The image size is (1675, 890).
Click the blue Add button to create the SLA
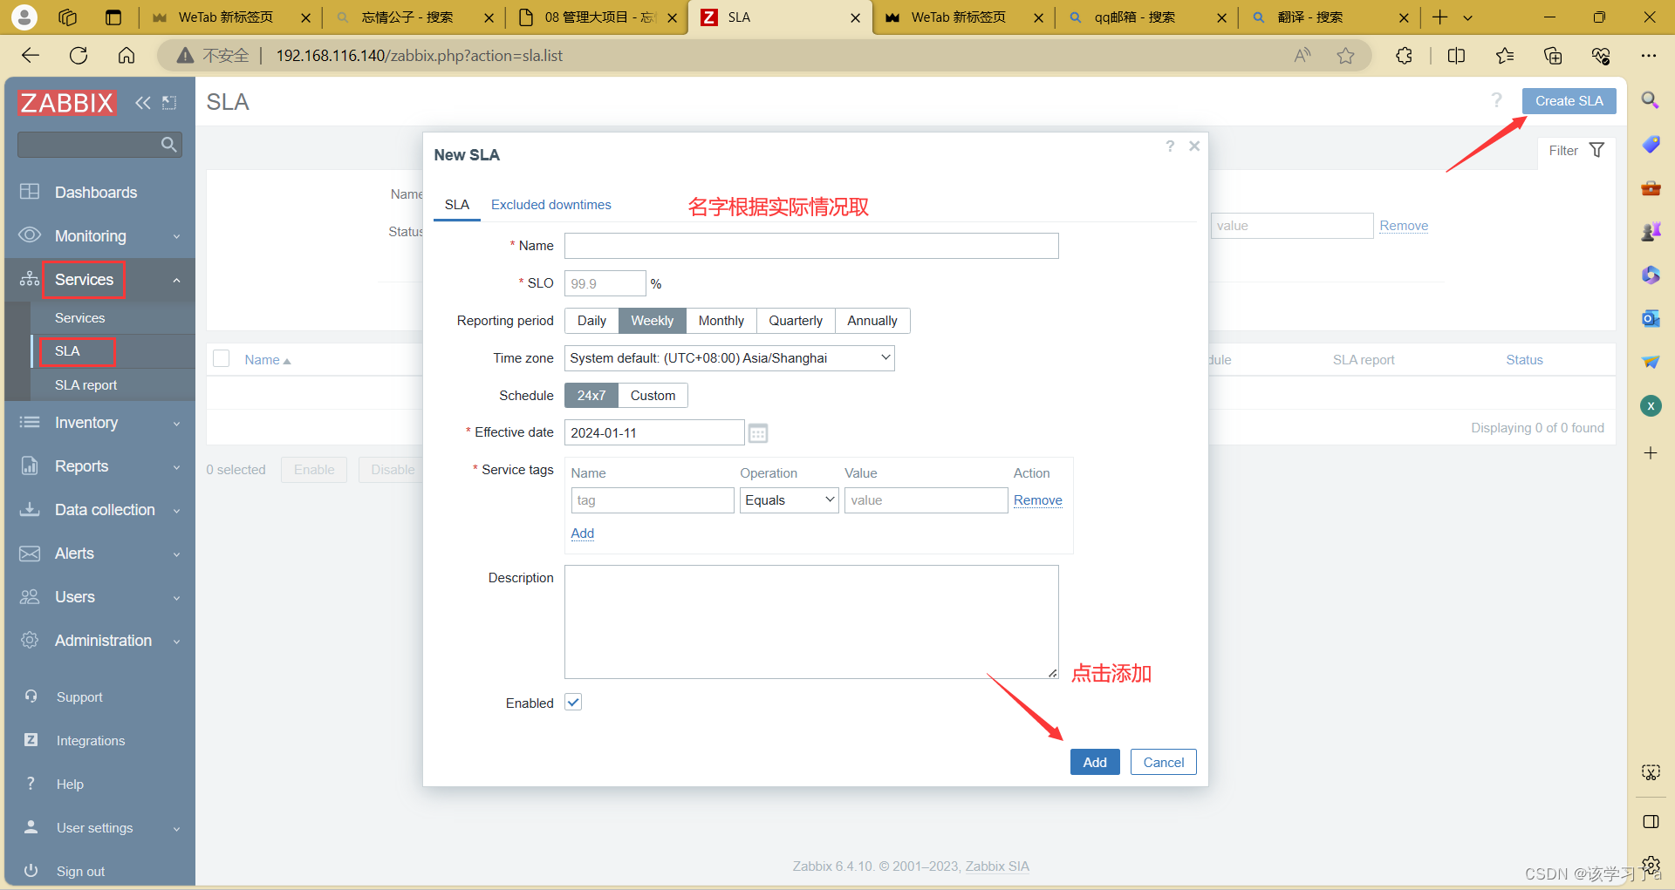point(1095,762)
